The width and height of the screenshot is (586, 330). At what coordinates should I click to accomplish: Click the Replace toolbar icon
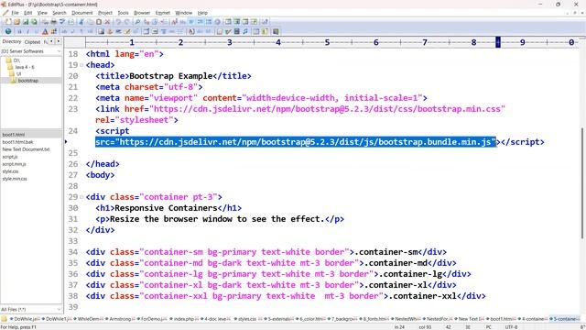click(x=146, y=22)
